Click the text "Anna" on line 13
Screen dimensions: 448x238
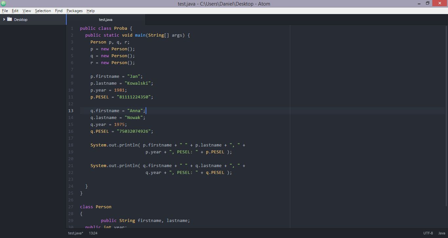pos(135,111)
